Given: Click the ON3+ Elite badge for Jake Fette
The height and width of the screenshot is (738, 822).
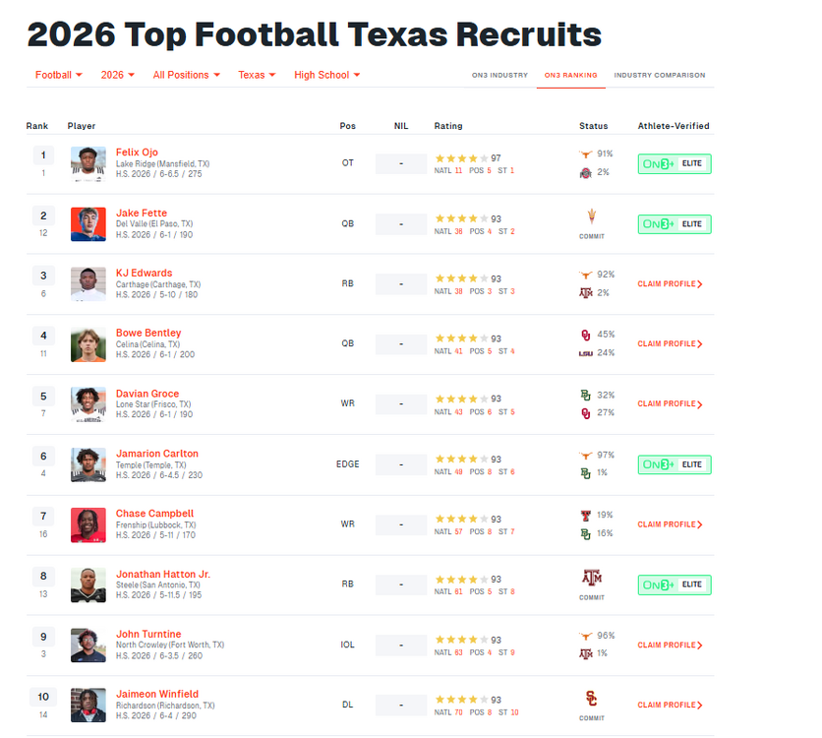Looking at the screenshot, I should (x=674, y=224).
